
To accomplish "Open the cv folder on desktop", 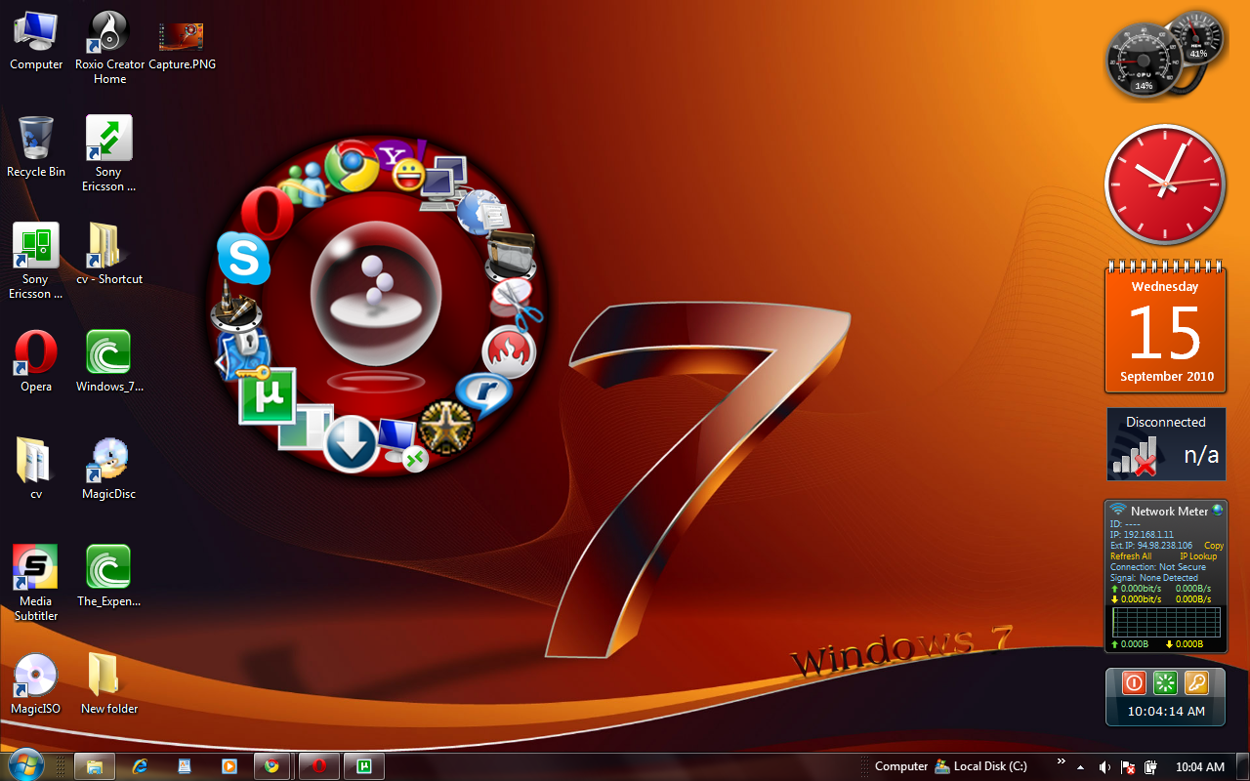I will [x=36, y=469].
